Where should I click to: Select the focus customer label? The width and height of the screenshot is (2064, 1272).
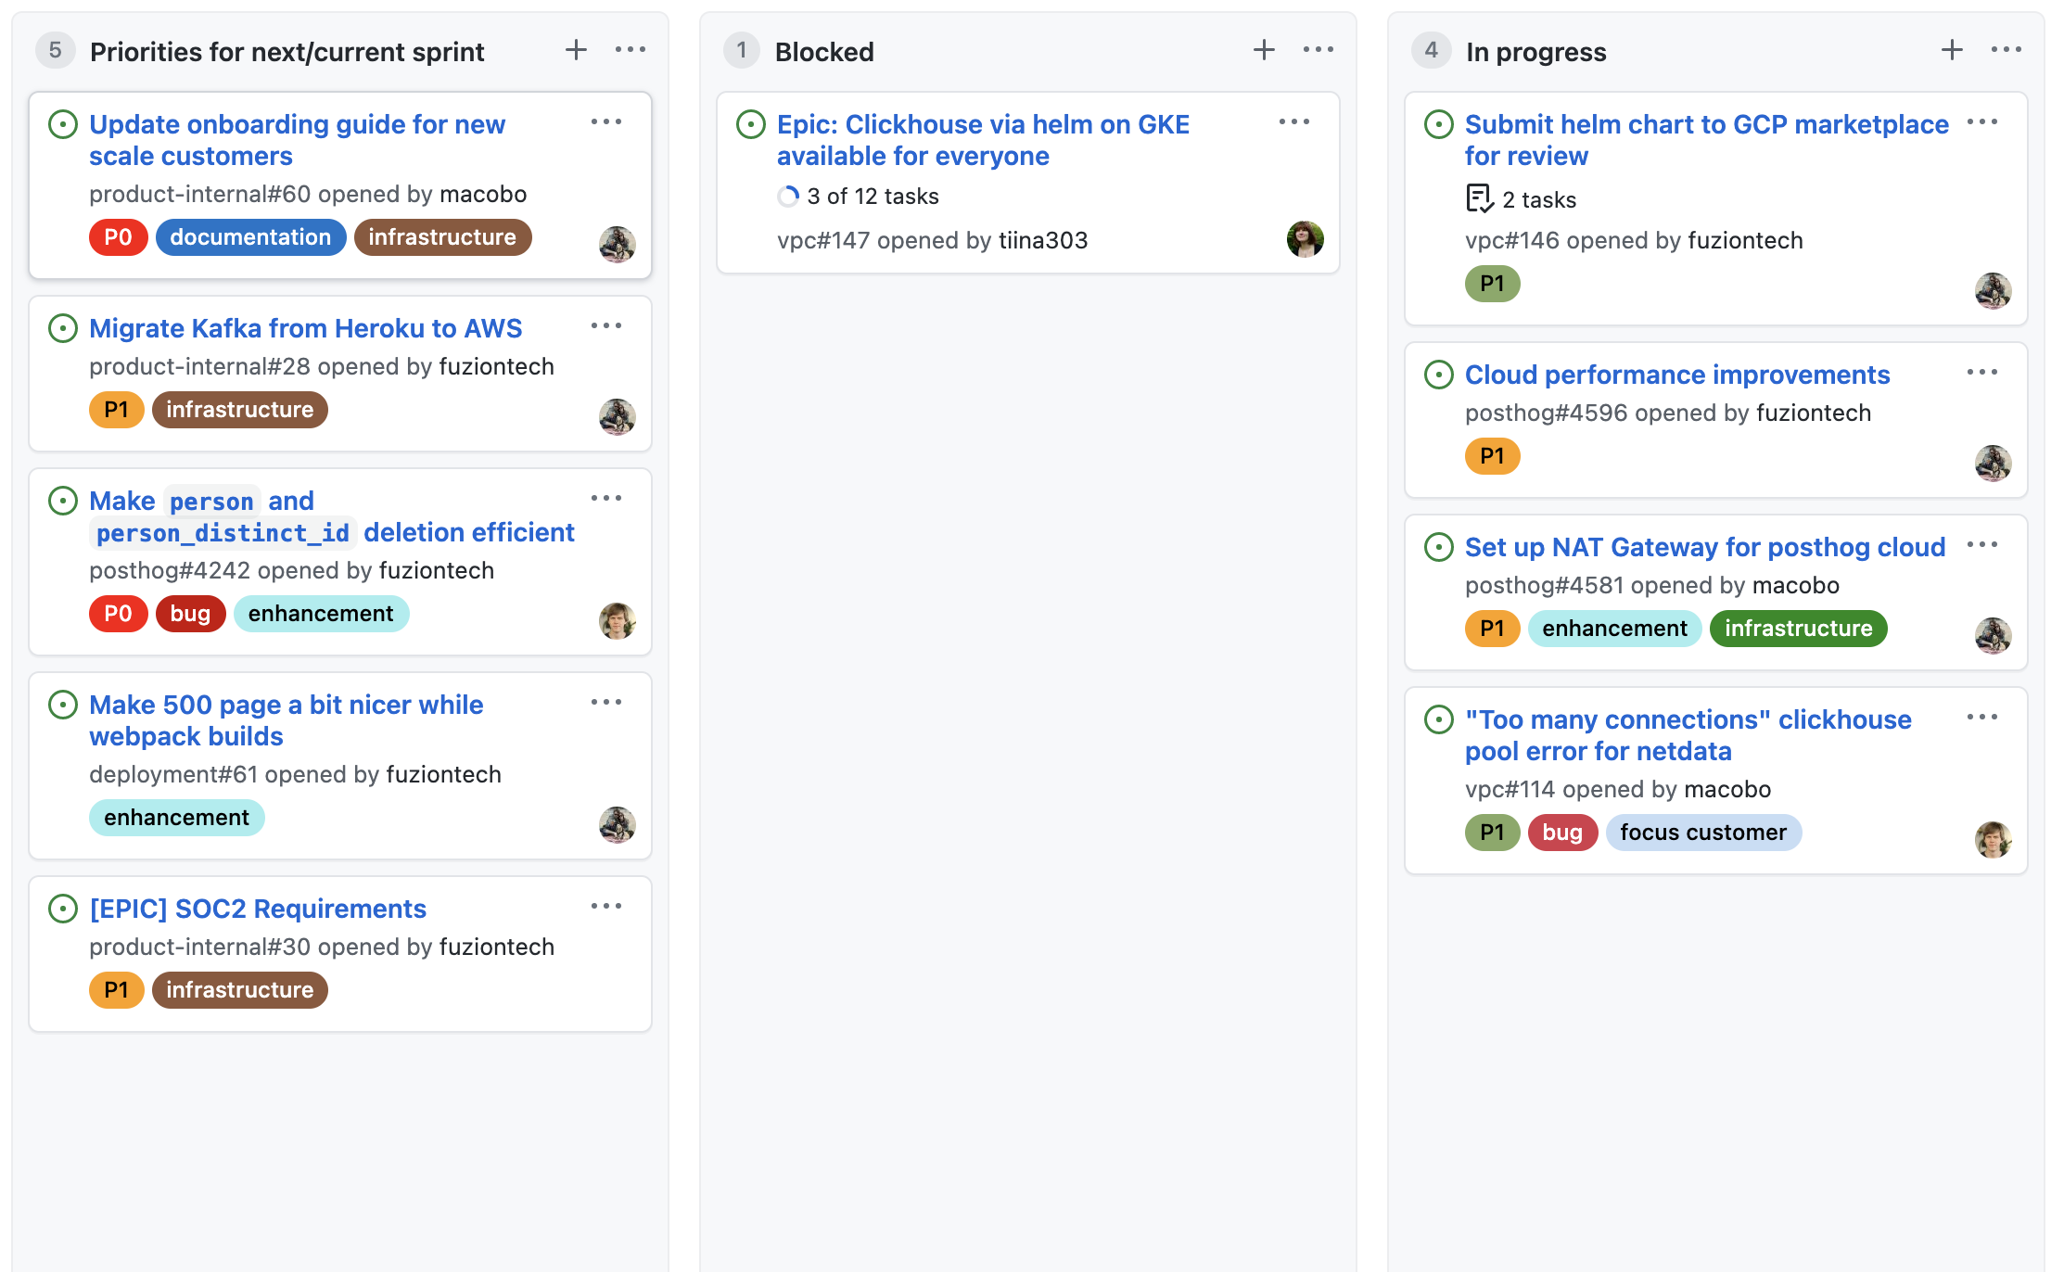click(1703, 833)
